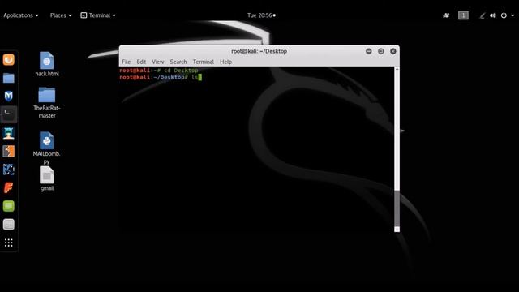Open TheFatRat-master desktop folder

pyautogui.click(x=47, y=103)
